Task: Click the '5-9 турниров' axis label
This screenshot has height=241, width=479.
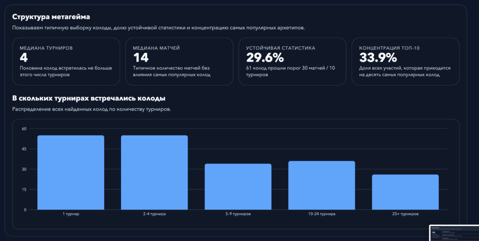Action: click(x=238, y=214)
